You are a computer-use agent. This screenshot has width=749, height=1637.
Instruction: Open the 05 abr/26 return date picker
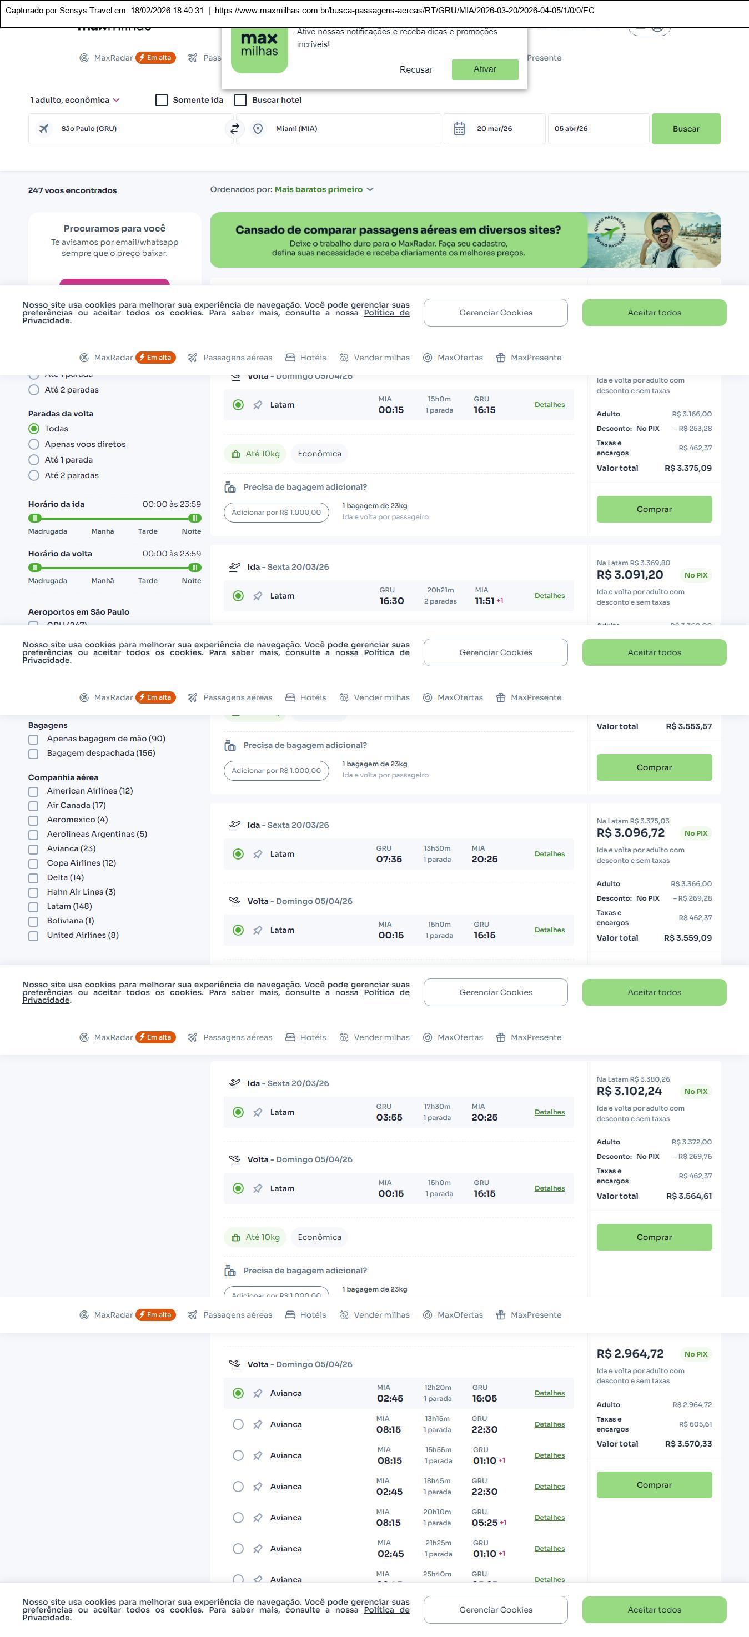[x=598, y=128]
